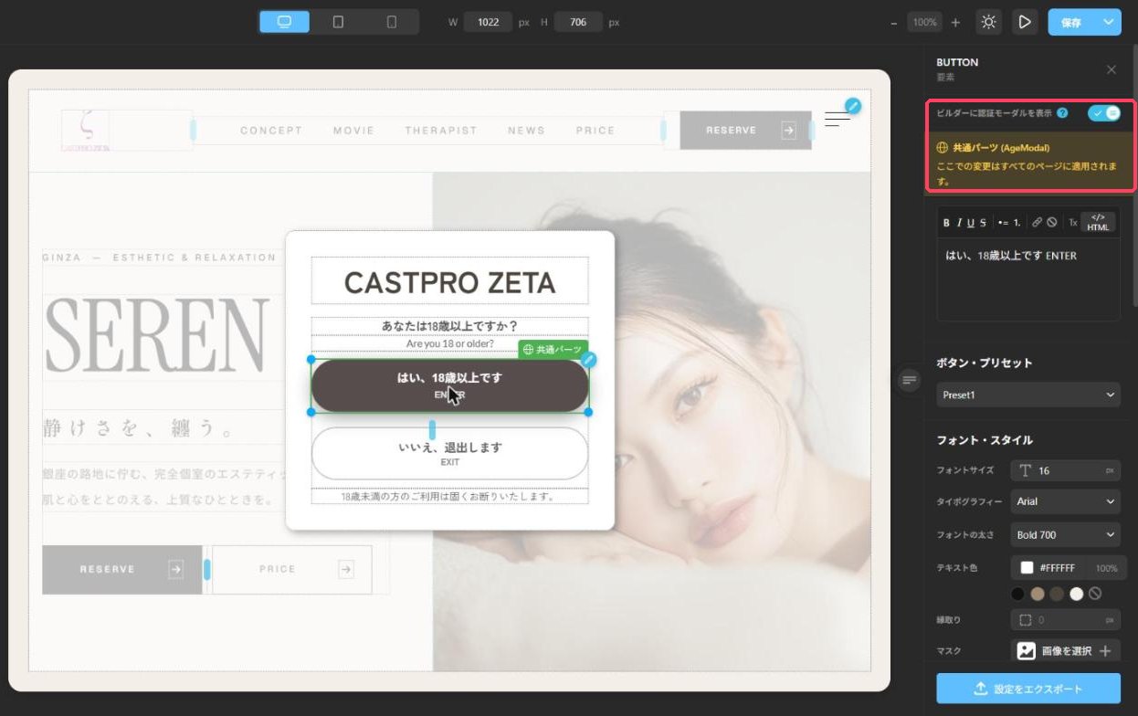Click the help icon beside the modal toggle
Screen dimensions: 1138x716
point(1062,113)
